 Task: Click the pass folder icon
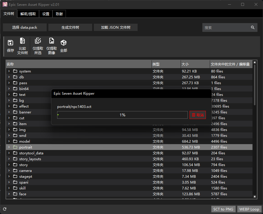point(15,83)
